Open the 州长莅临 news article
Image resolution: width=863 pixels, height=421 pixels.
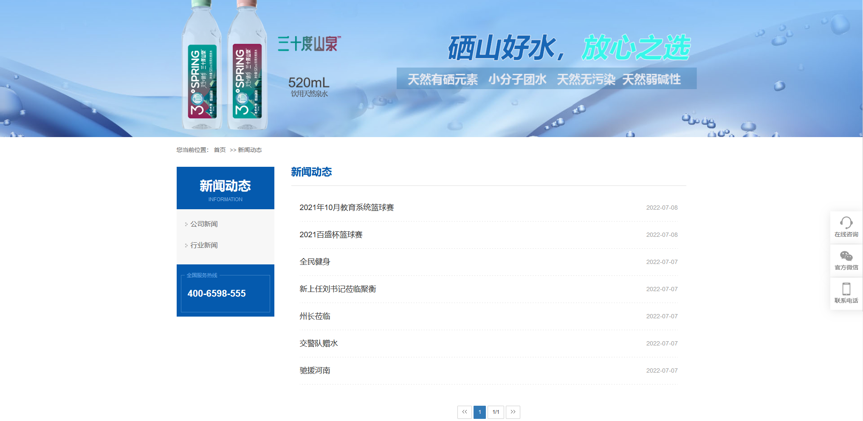click(315, 316)
